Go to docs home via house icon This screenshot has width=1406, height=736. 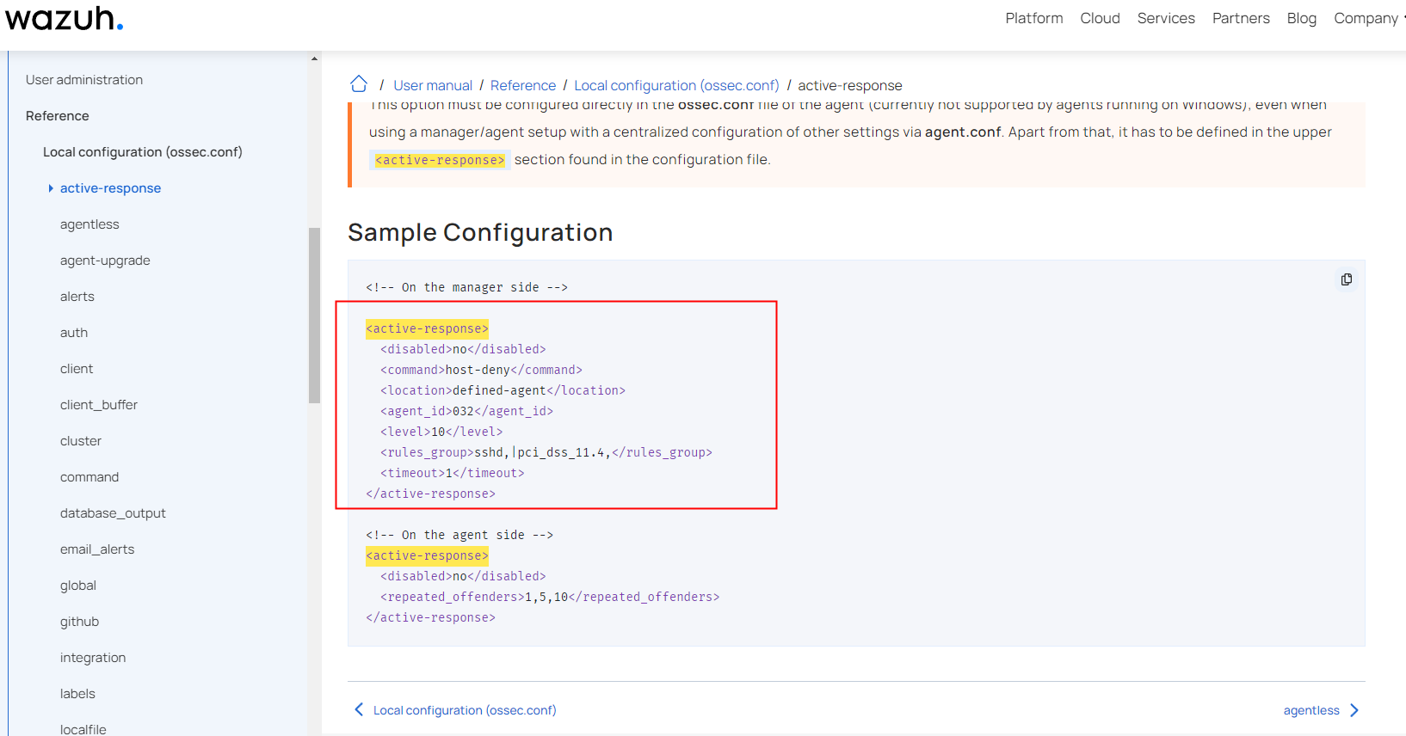coord(359,84)
